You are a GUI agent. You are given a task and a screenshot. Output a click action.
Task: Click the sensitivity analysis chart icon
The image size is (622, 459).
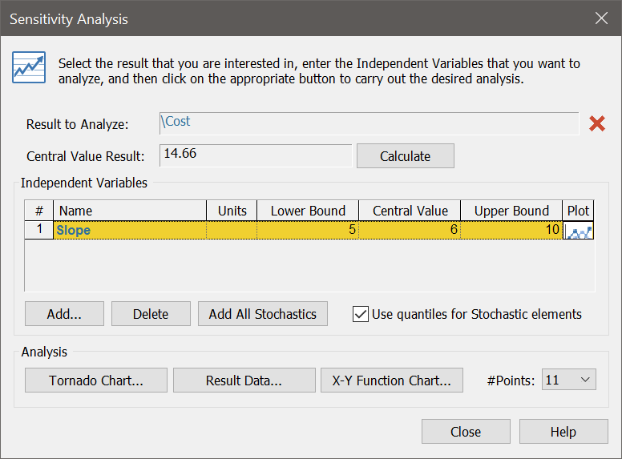click(29, 67)
